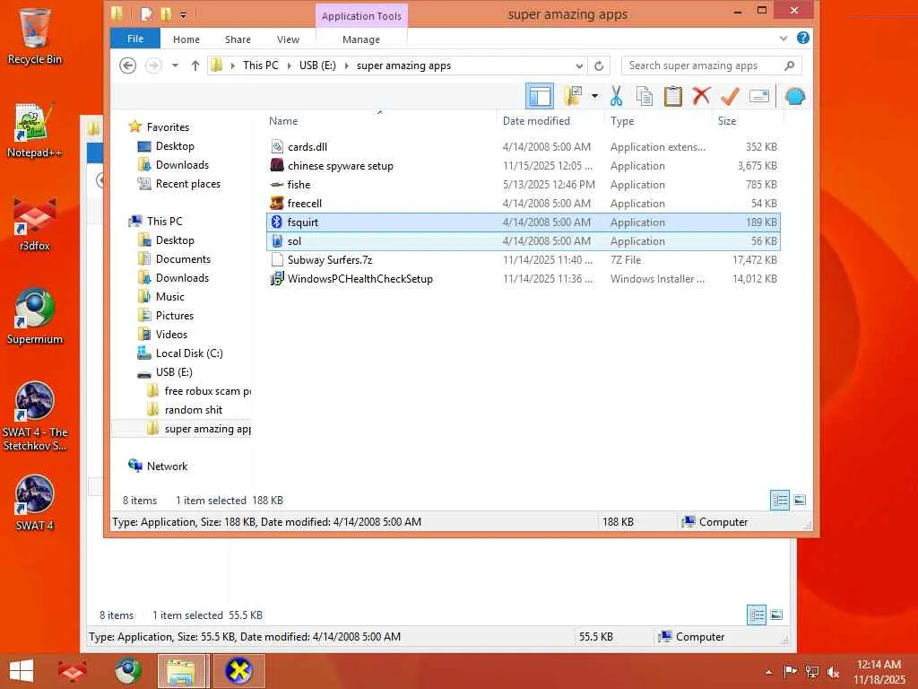This screenshot has height=689, width=918.
Task: Open Customize Quick Access Toolbar dropdown
Action: [x=183, y=14]
